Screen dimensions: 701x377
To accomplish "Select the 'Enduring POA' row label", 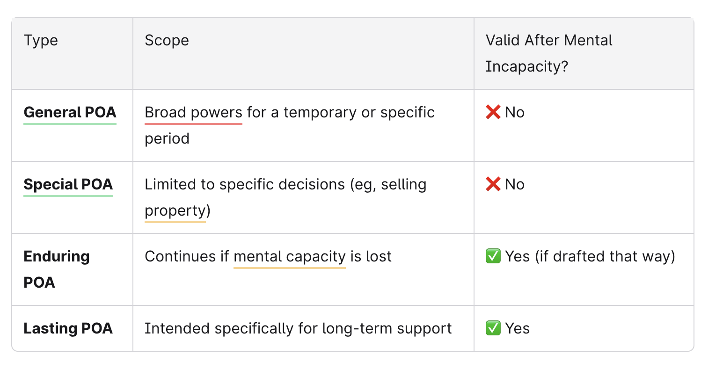I will point(56,269).
